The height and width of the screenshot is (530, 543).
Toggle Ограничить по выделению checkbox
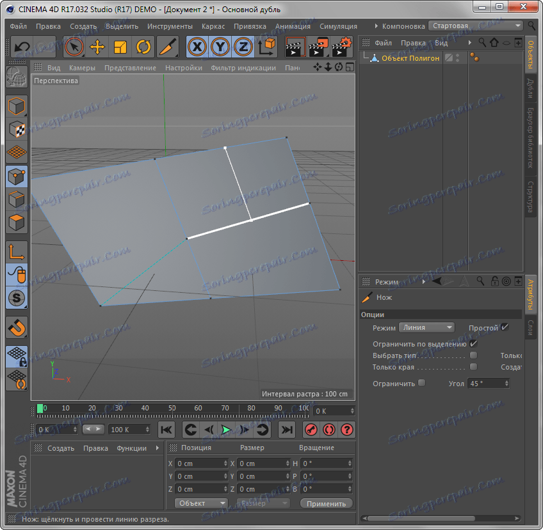pos(473,344)
